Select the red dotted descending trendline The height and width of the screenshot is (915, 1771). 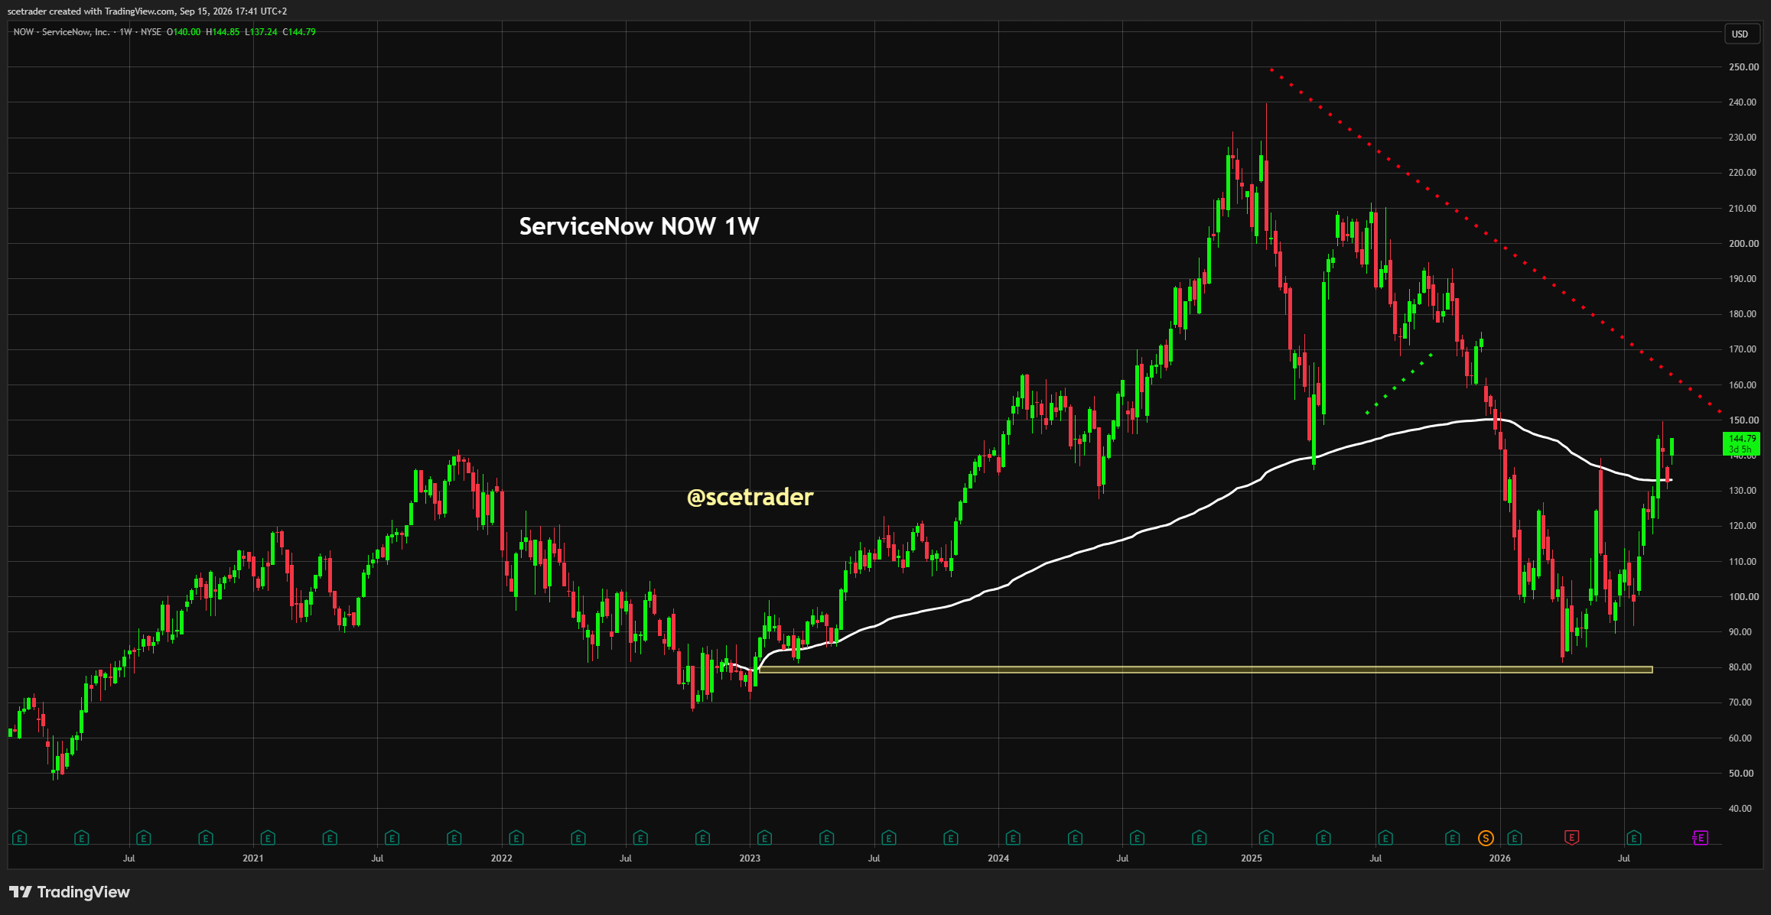pyautogui.click(x=1496, y=242)
